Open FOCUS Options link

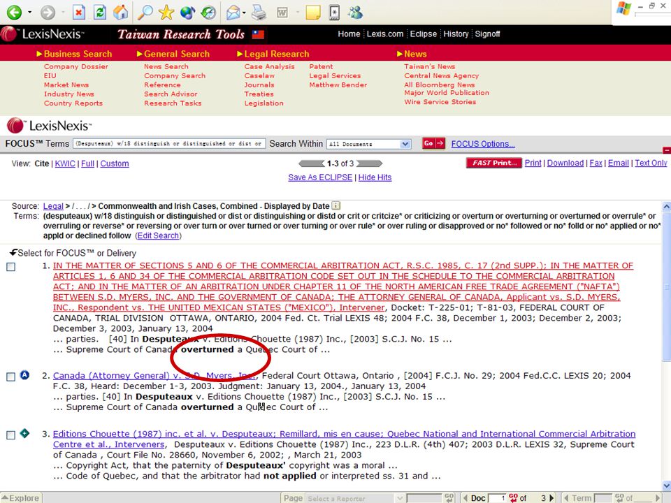483,144
